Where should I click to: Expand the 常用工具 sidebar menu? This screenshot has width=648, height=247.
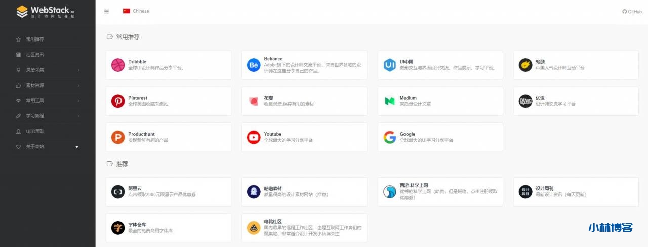point(48,100)
